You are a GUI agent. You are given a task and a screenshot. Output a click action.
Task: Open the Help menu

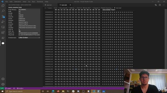(46, 2)
